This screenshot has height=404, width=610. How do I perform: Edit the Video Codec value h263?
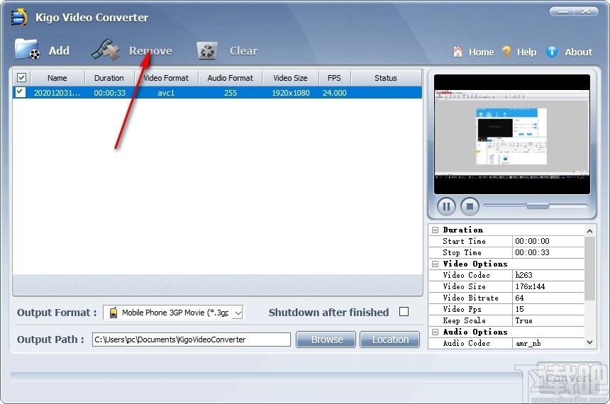pos(548,275)
